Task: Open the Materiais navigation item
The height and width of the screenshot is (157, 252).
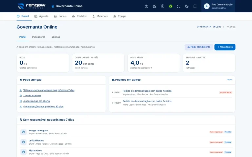Action: [x=100, y=16]
